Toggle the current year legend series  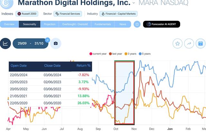tap(98, 54)
